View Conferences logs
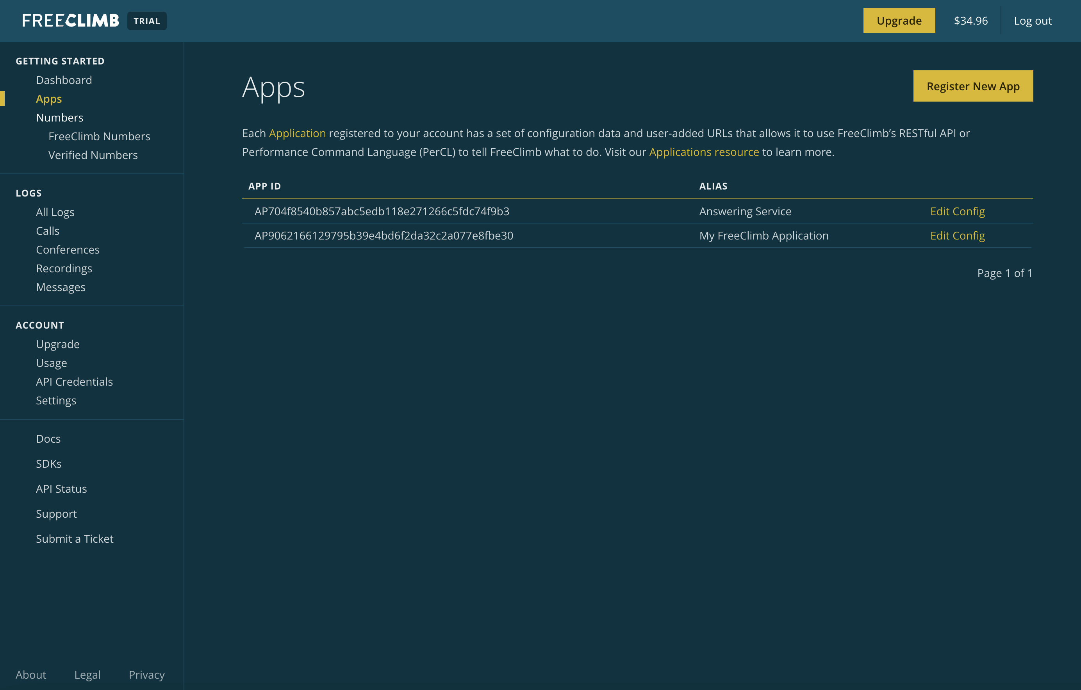 [68, 250]
